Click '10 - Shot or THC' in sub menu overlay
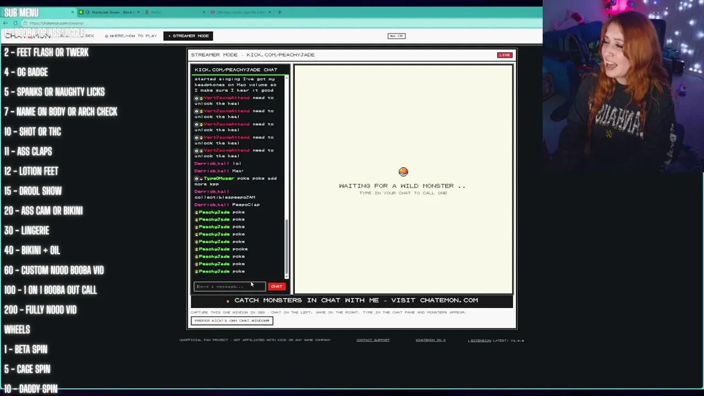The image size is (704, 396). (x=32, y=131)
